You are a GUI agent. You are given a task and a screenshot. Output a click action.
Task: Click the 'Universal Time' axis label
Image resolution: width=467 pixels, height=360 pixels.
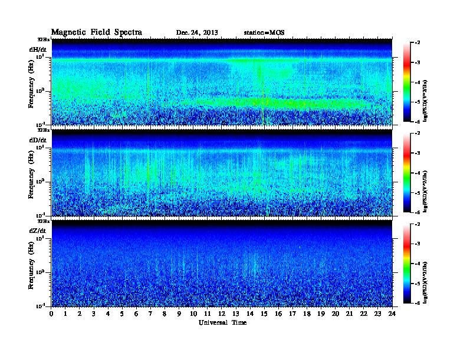tap(222, 322)
